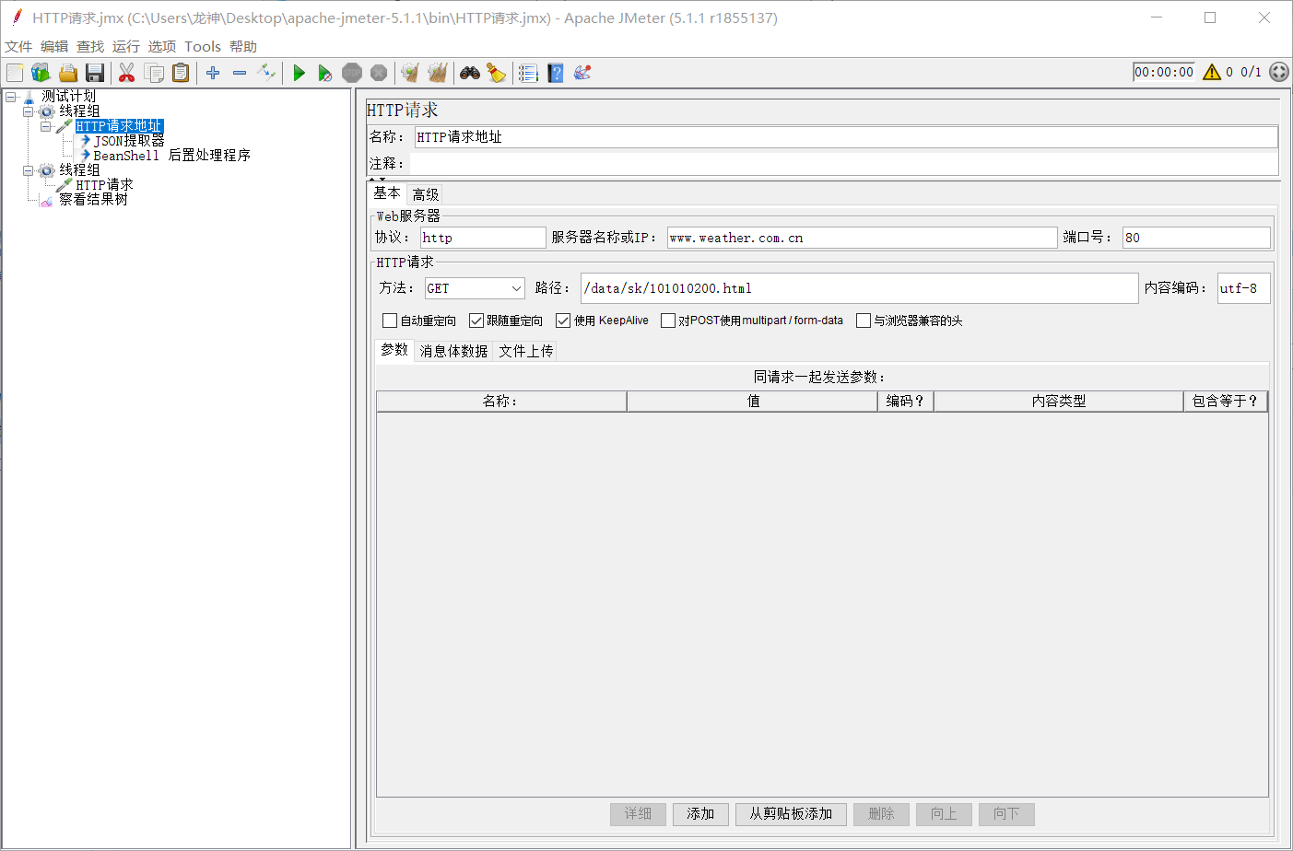Select the 基本 tab

point(387,193)
